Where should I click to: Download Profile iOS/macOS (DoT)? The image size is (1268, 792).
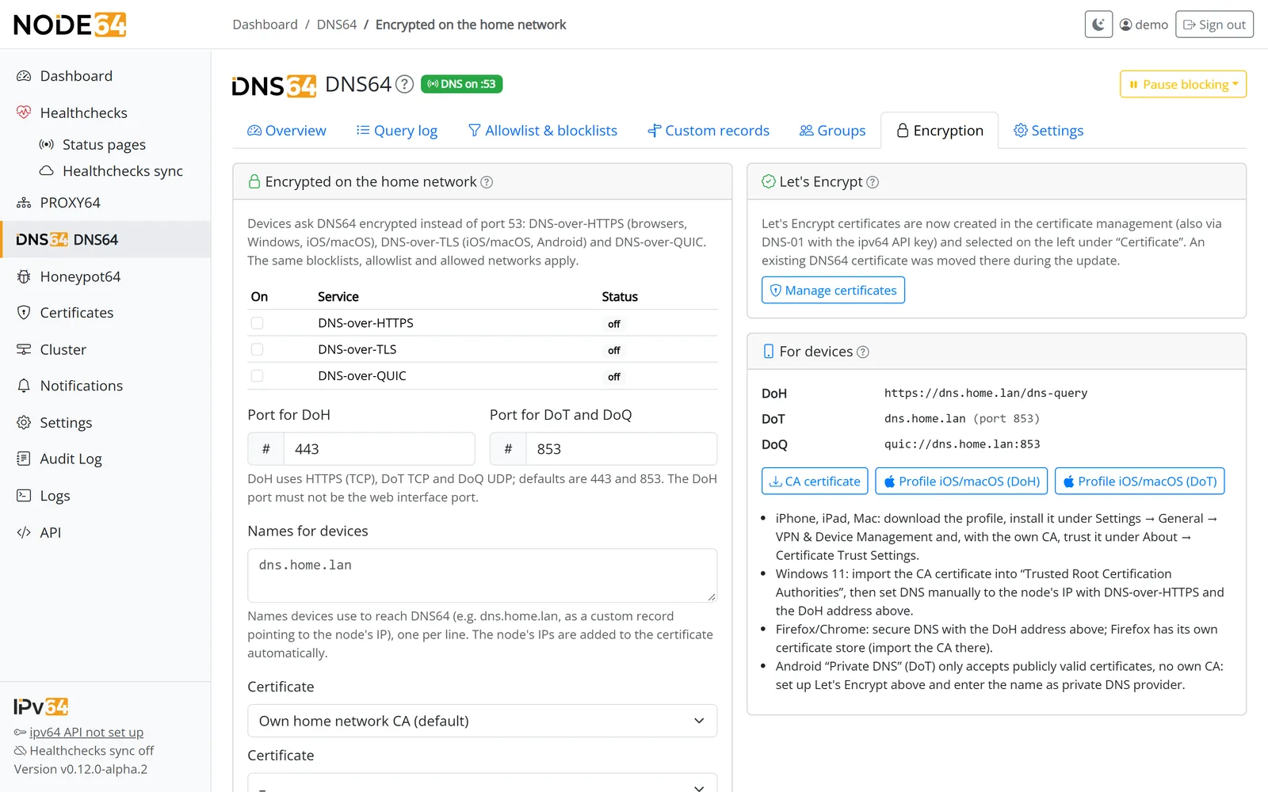1140,481
